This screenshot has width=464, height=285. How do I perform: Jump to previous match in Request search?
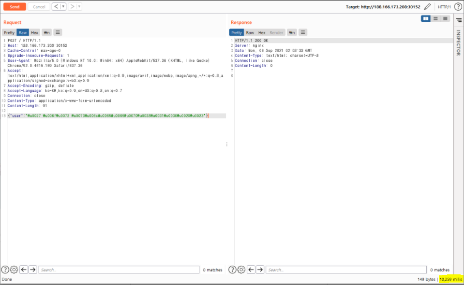pyautogui.click(x=24, y=270)
